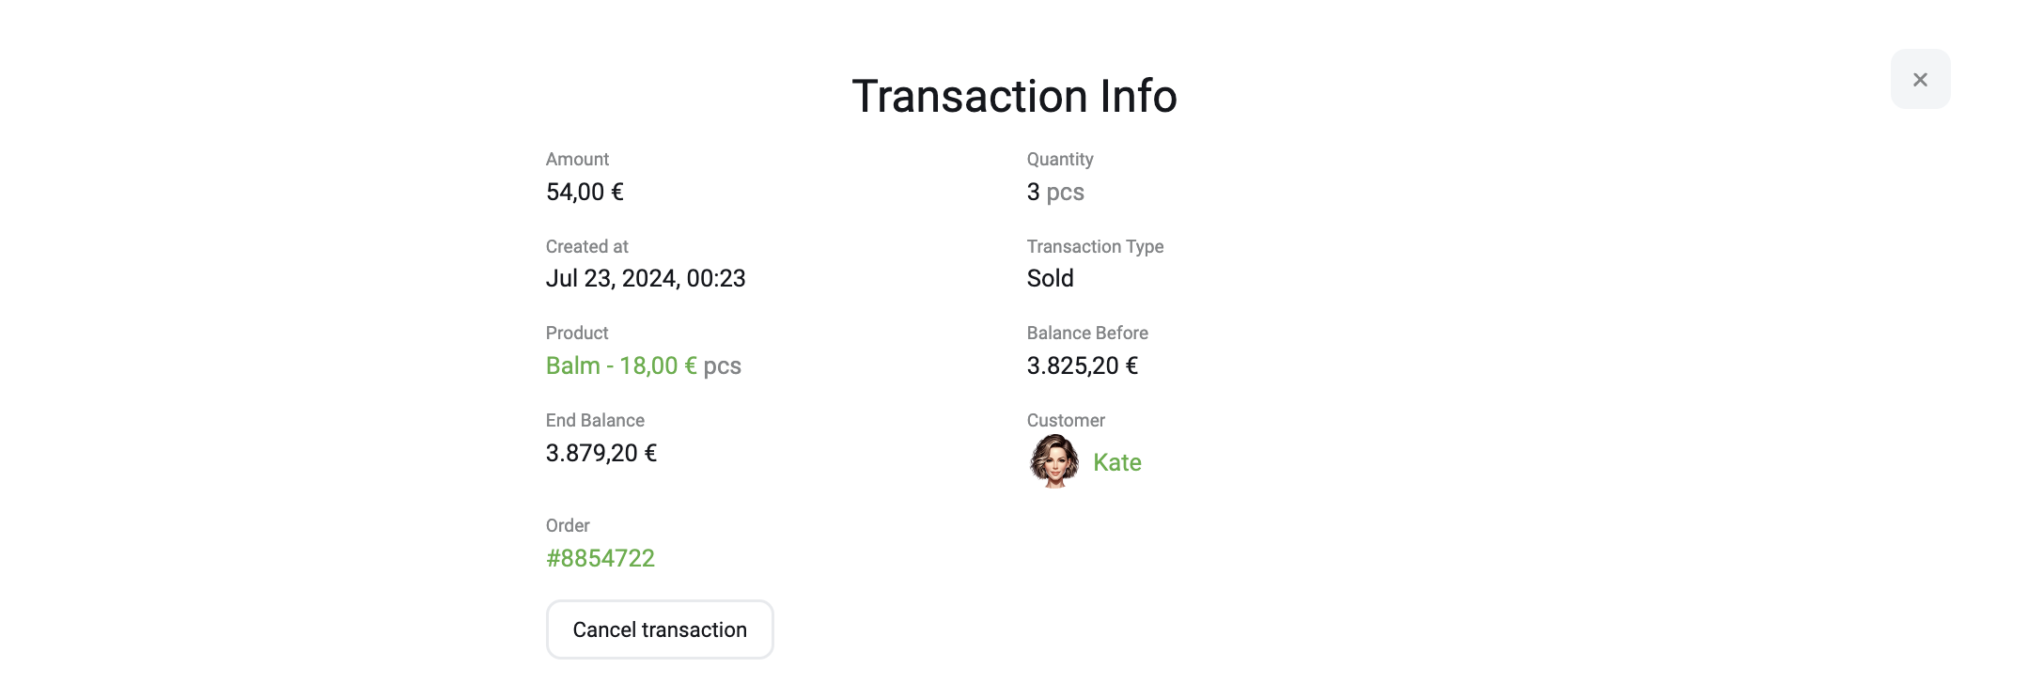Close the Transaction Info dialog
Image resolution: width=2028 pixels, height=699 pixels.
1920,80
